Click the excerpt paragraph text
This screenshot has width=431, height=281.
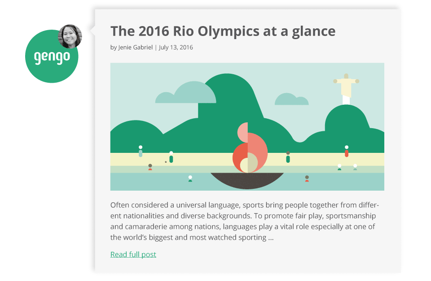point(245,221)
